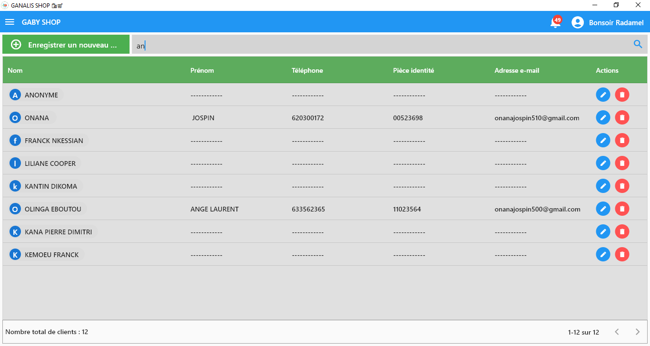Edit client KANTIN DIKOMA
The image size is (650, 346).
[x=603, y=186]
